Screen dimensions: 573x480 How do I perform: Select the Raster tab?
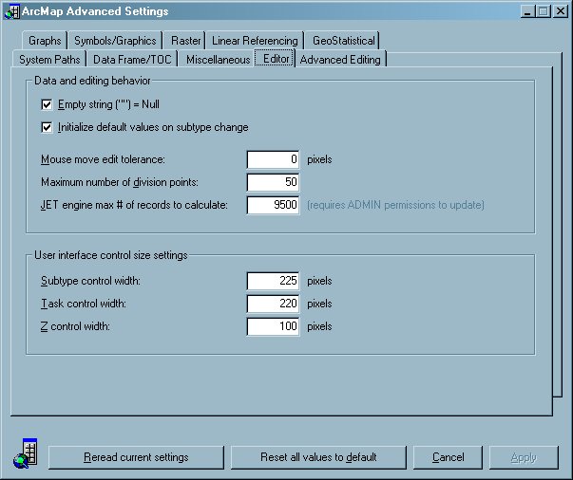(x=185, y=41)
